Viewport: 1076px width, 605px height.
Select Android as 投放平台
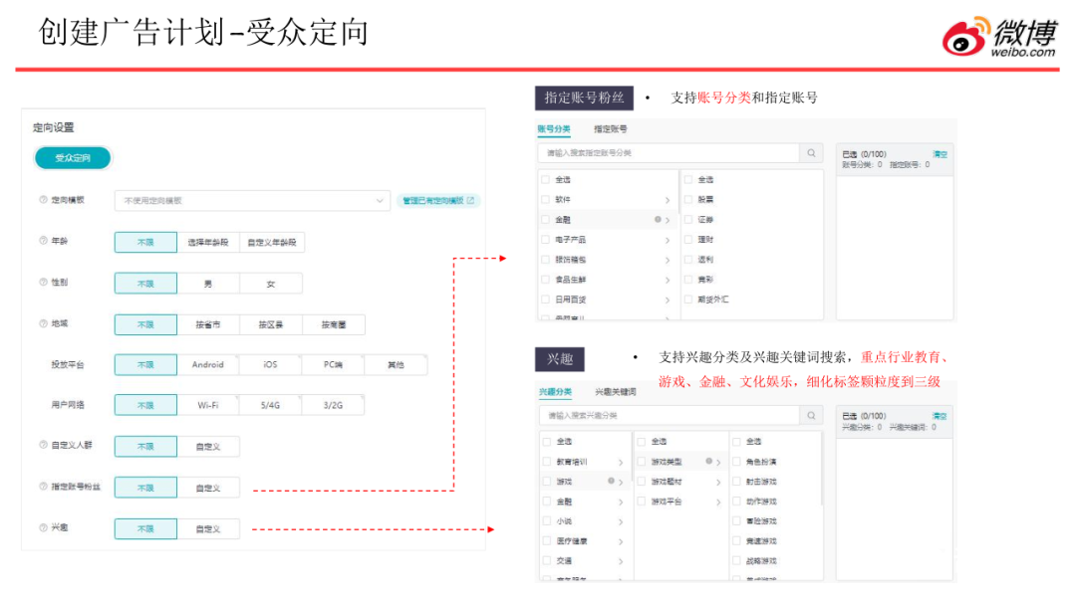[x=207, y=365]
